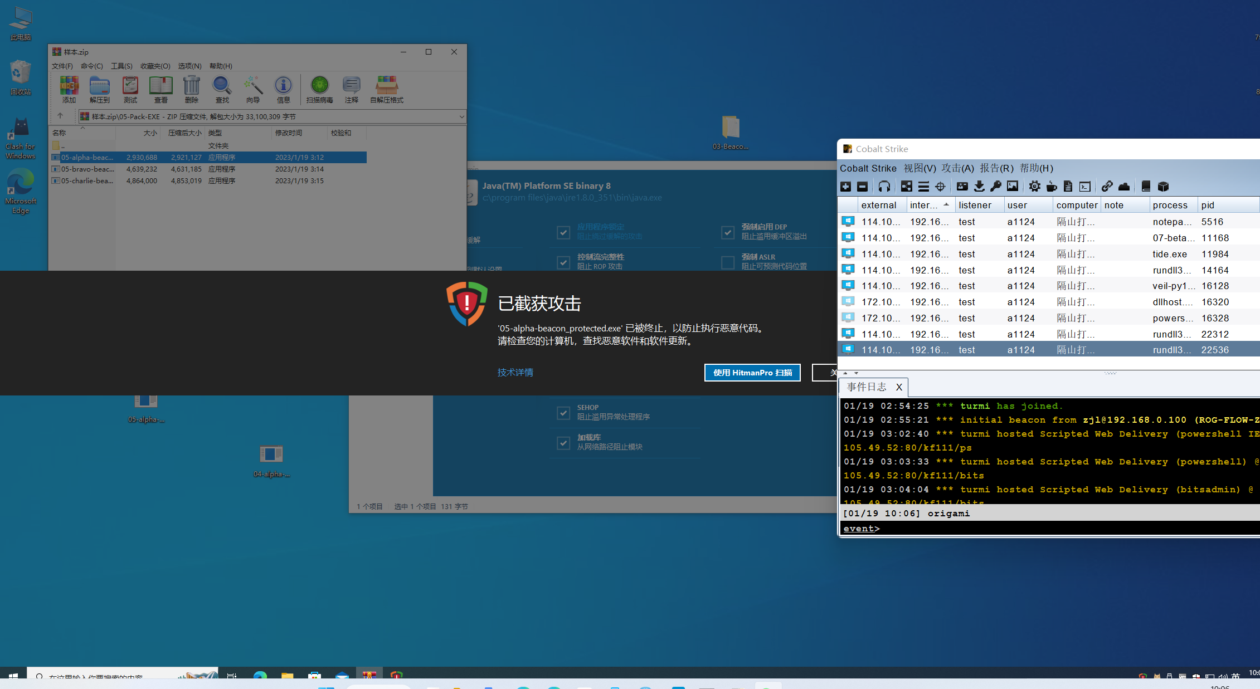Screen dimensions: 1260x689
Task: Open the 工具(S) menu in WinRAR
Action: [121, 66]
